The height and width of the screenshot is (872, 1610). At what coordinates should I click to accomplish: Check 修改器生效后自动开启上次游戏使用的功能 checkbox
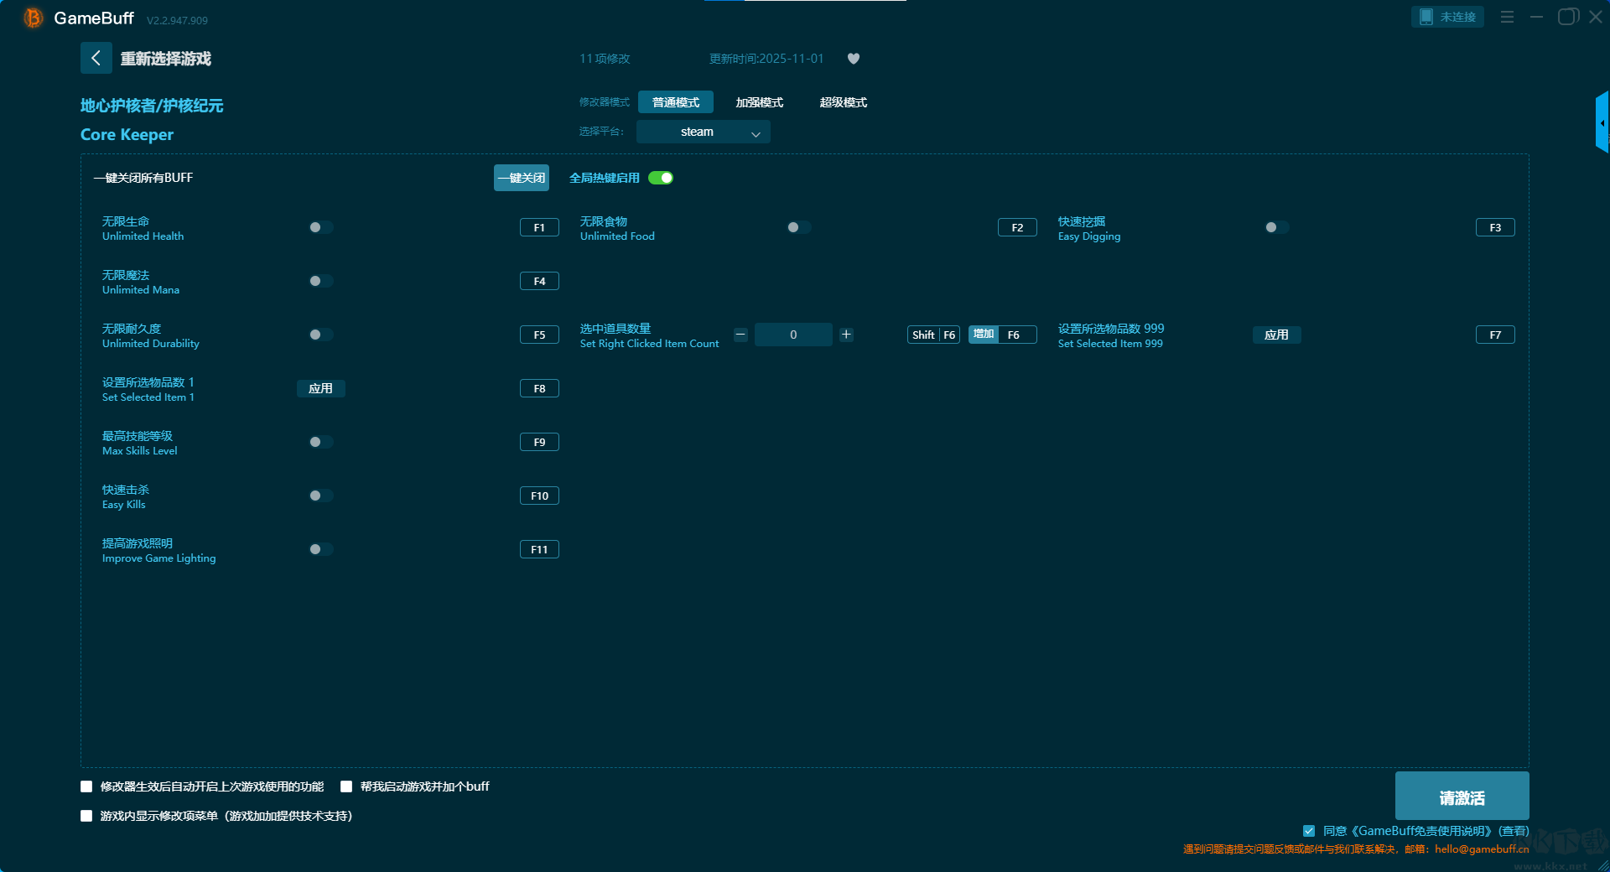point(86,786)
